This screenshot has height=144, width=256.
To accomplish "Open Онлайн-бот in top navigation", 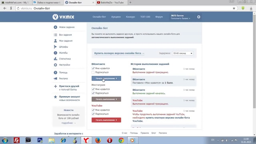I will (x=99, y=17).
